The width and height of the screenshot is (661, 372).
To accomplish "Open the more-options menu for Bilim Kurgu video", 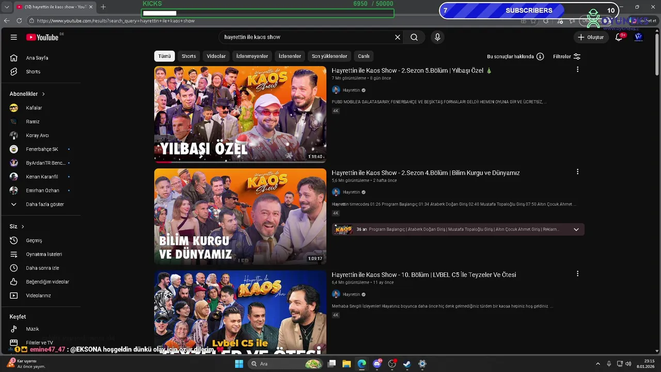I will click(x=577, y=172).
